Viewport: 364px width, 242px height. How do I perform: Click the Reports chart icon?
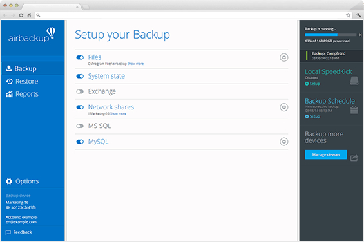tap(9, 94)
